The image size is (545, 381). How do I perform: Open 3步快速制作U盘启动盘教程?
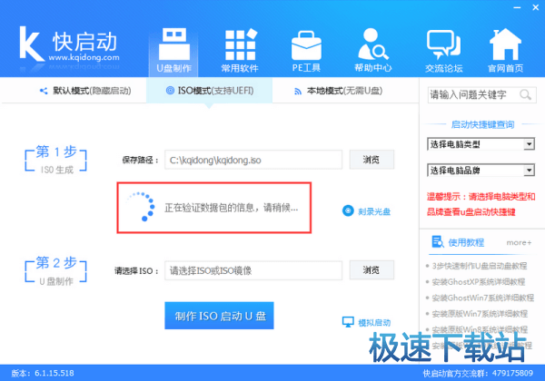480,266
